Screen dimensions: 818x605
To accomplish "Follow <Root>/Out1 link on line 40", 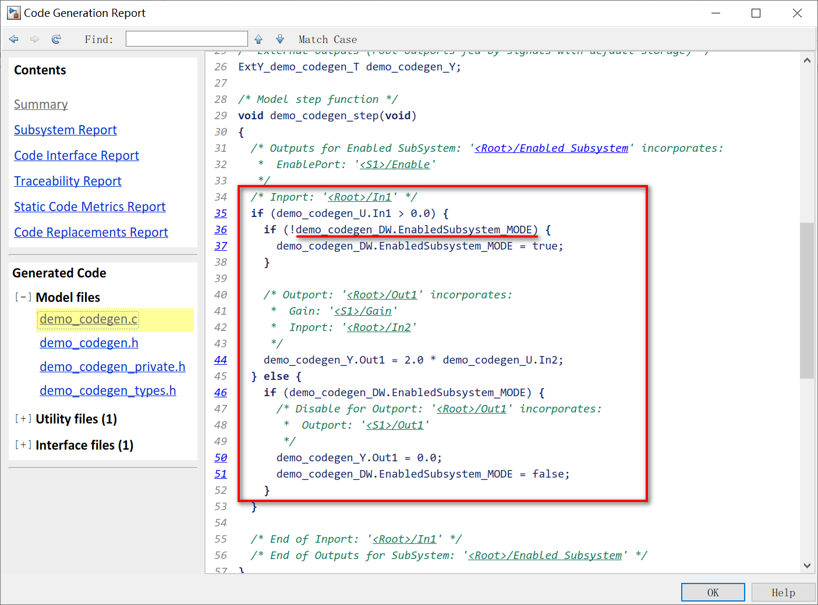I will click(x=382, y=295).
